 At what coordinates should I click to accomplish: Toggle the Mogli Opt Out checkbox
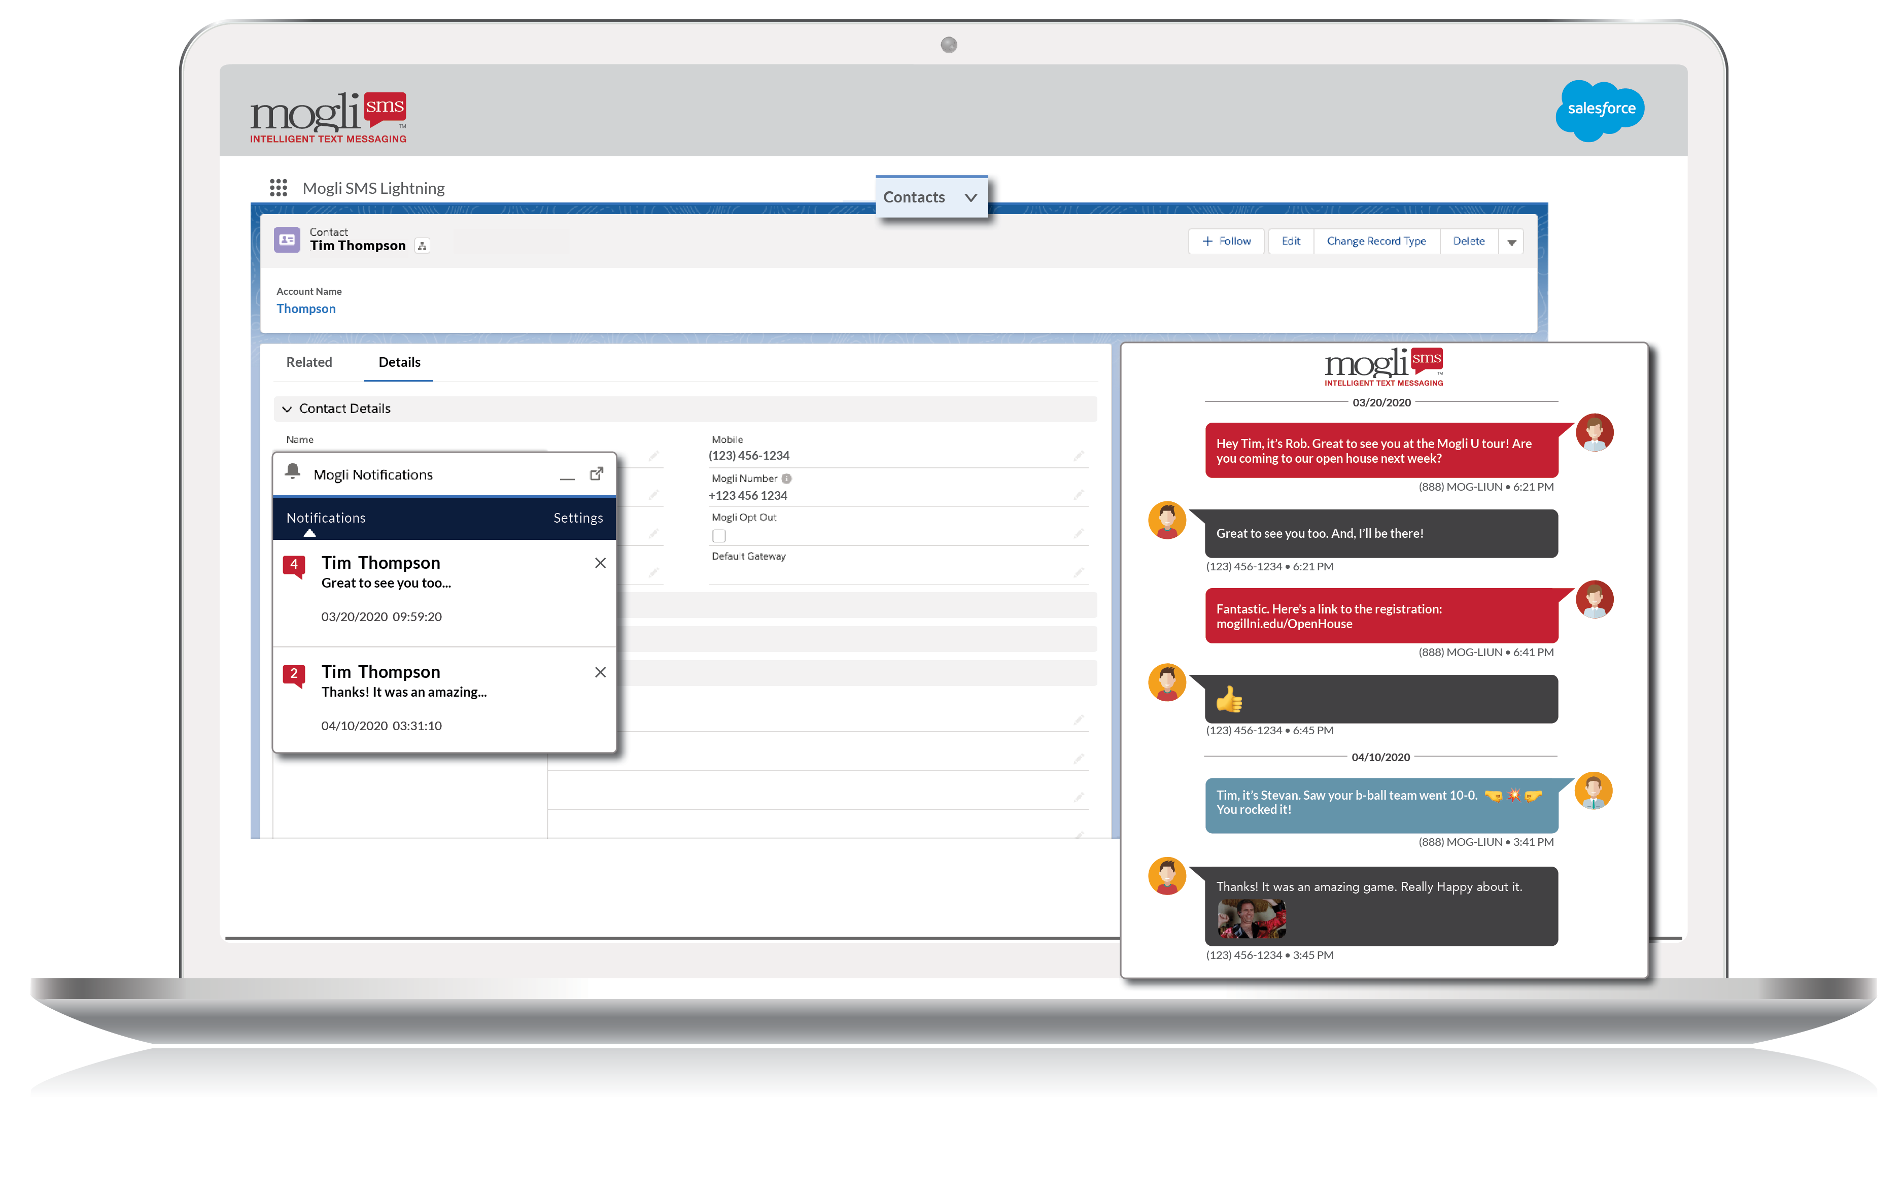coord(718,536)
